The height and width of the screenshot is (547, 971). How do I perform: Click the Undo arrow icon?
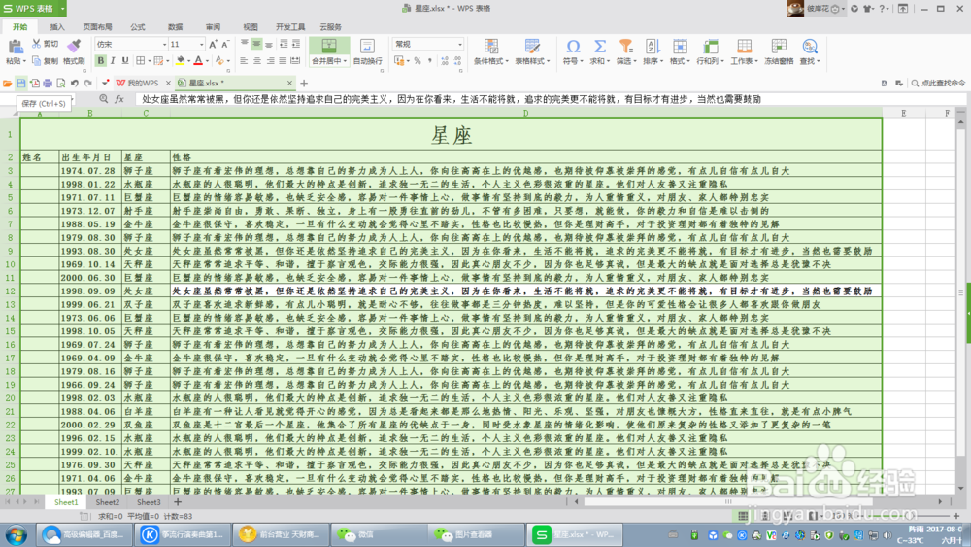point(75,83)
